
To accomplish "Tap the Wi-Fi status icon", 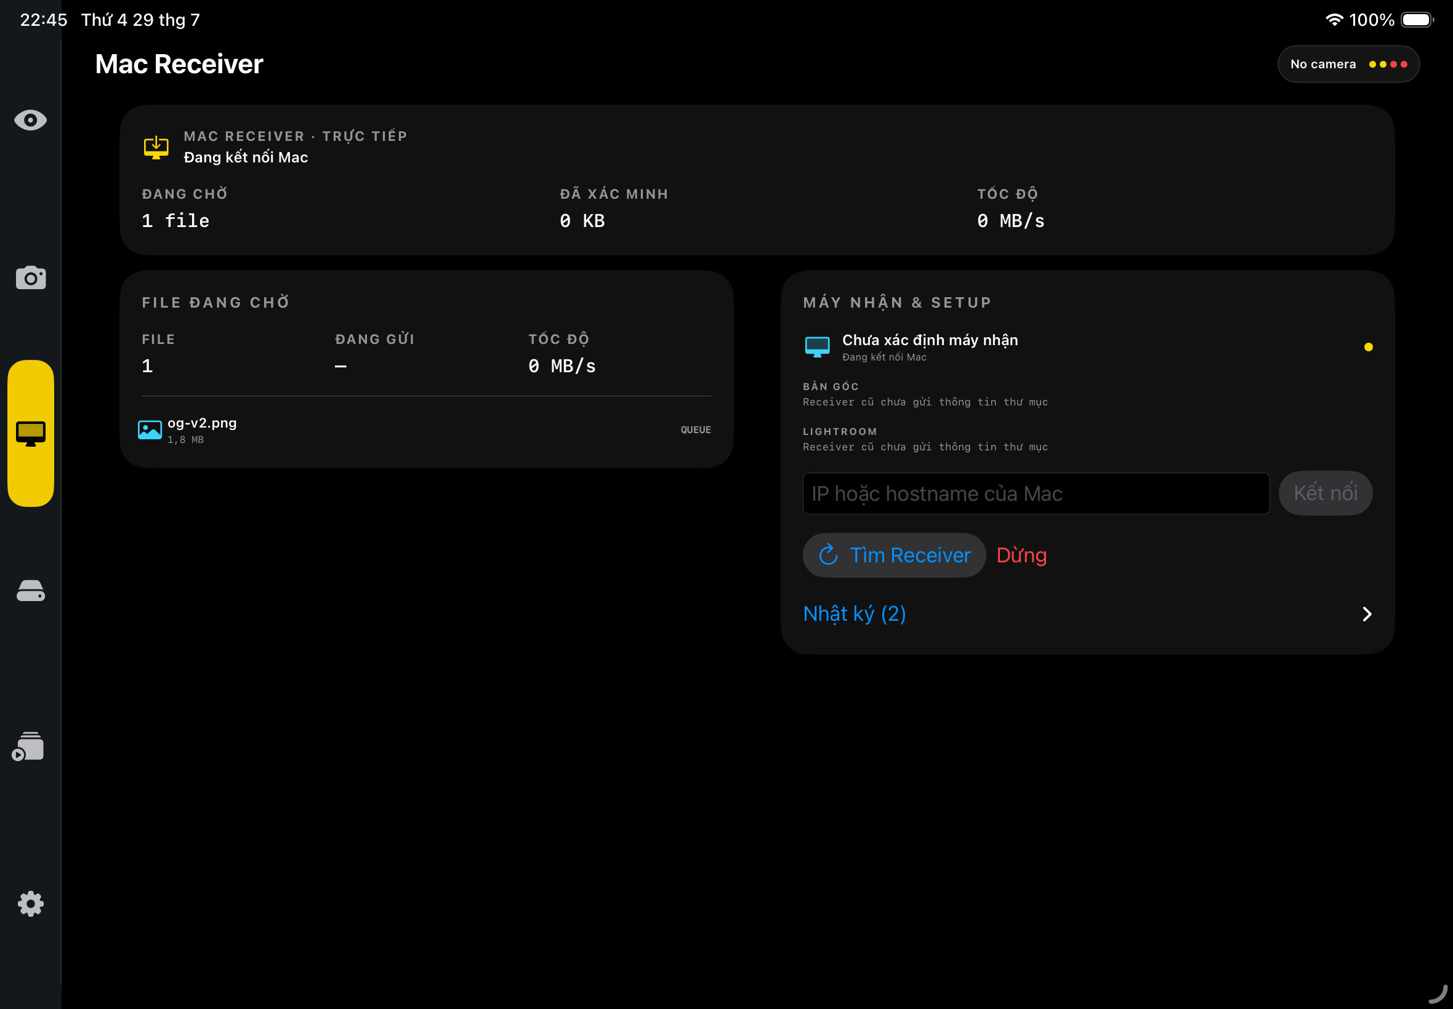I will 1334,20.
